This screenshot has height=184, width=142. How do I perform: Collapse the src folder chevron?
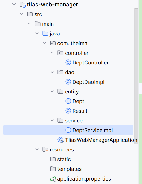pyautogui.click(x=22, y=14)
